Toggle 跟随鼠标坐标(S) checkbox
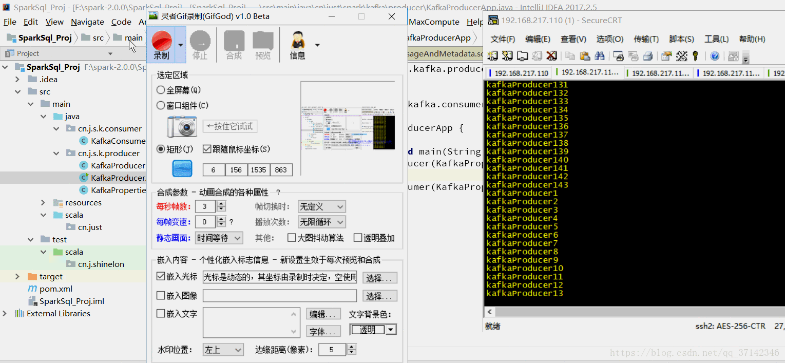 coord(207,149)
